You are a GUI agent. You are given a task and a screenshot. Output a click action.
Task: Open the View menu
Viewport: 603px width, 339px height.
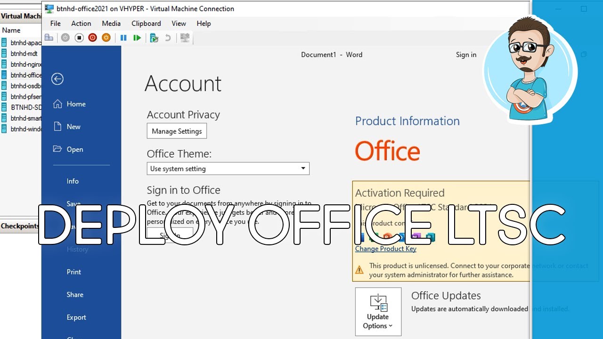(x=179, y=23)
